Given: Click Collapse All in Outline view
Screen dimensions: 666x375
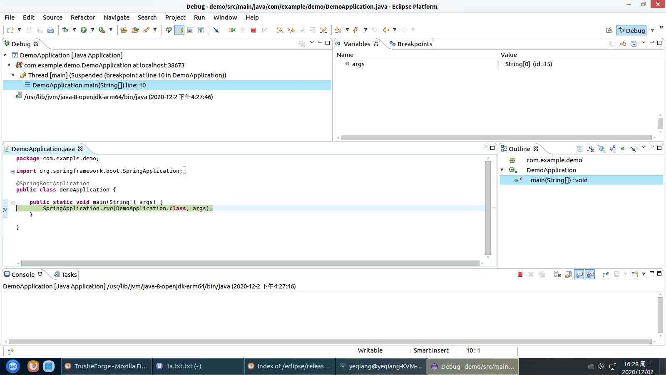Looking at the screenshot, I should (579, 149).
